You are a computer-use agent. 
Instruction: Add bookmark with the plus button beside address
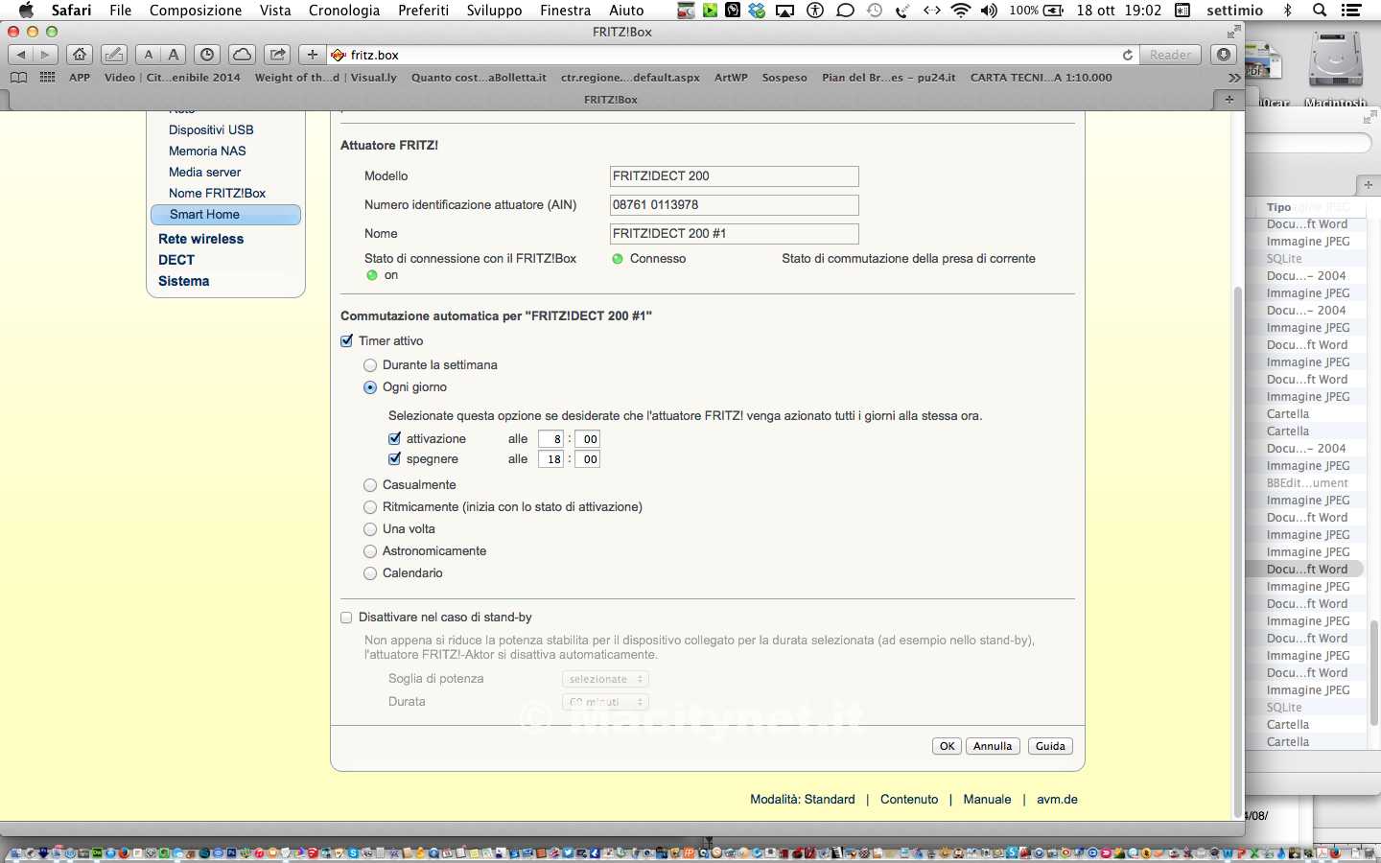click(x=312, y=55)
